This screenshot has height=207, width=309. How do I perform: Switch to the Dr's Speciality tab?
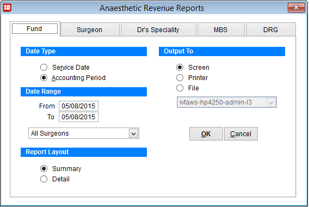pos(158,29)
